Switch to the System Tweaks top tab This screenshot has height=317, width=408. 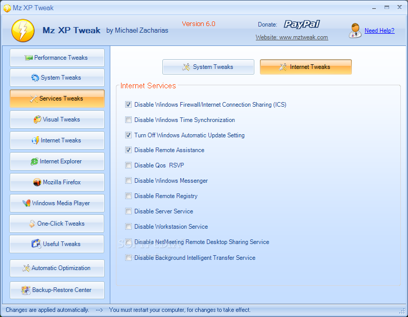208,67
